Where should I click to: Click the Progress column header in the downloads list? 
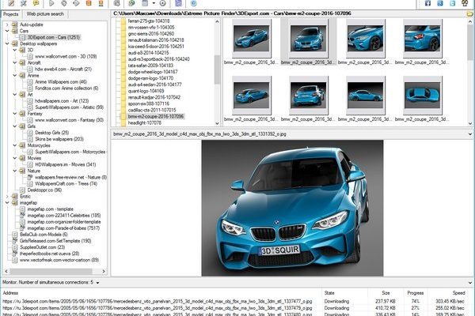415,292
